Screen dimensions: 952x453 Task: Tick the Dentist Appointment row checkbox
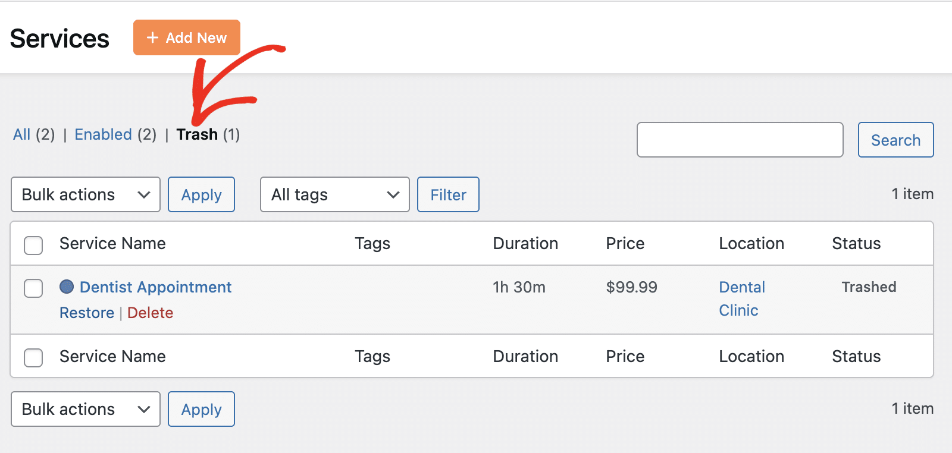33,288
